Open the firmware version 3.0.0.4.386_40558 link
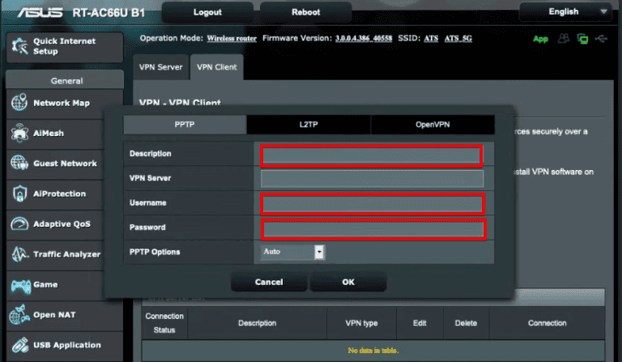Image resolution: width=622 pixels, height=362 pixels. tap(364, 38)
